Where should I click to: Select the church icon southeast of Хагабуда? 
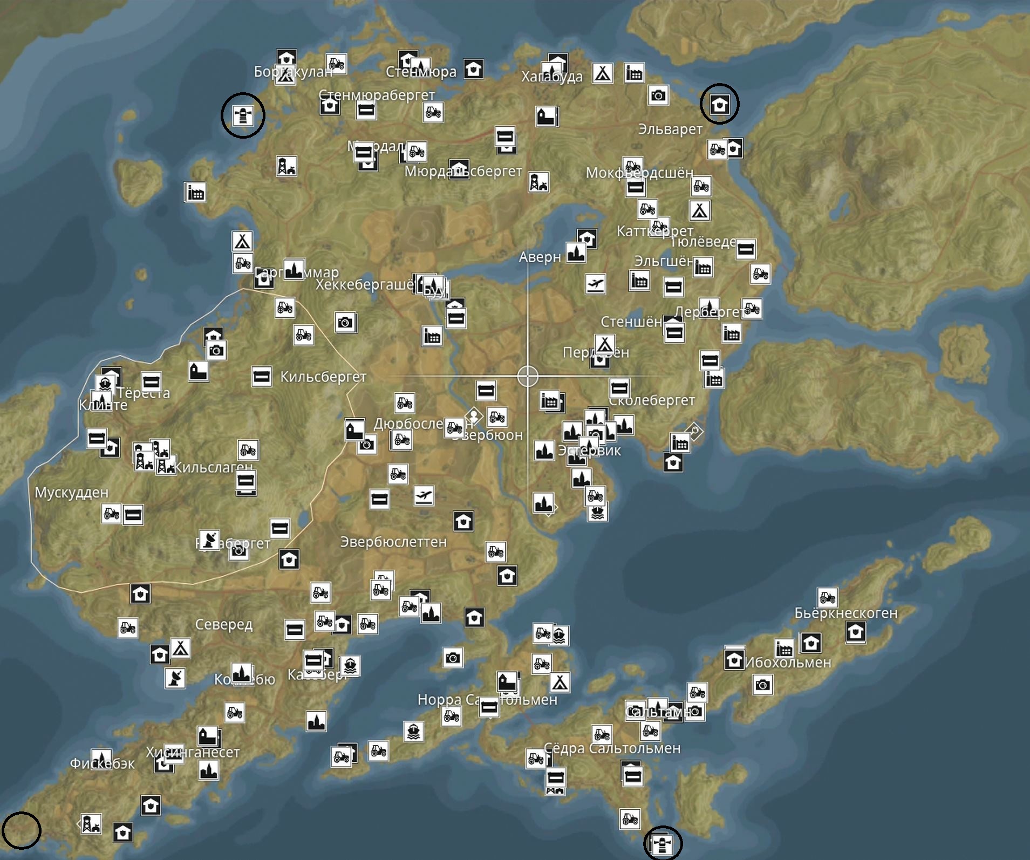[x=546, y=116]
